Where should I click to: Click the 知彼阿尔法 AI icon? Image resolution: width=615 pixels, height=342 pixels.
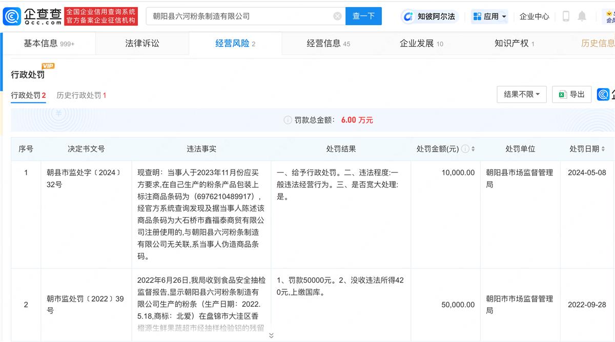pyautogui.click(x=408, y=16)
